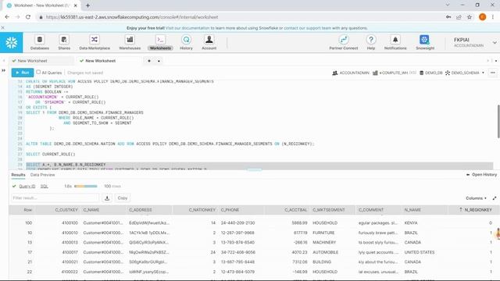Open the Account page
Viewport: 500px width, 281px height.
(209, 43)
